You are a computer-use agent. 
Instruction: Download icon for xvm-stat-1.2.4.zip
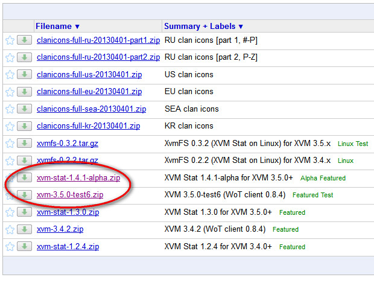pyautogui.click(x=24, y=246)
